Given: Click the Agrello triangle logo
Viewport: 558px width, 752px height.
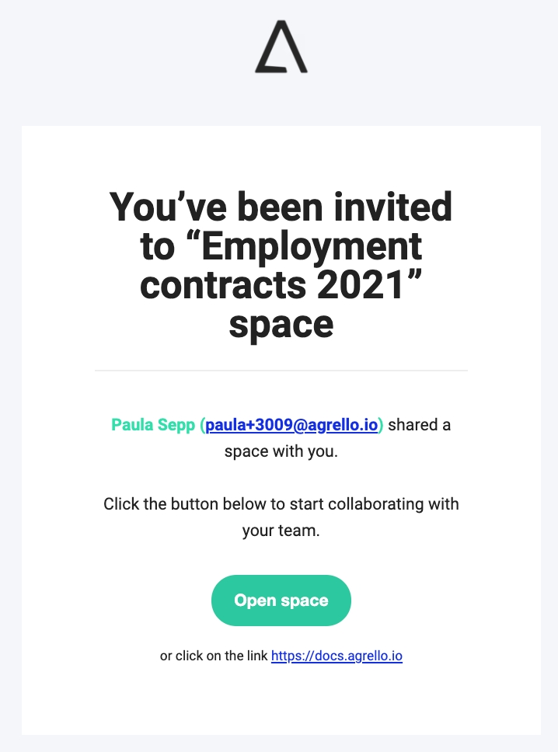Looking at the screenshot, I should pos(281,48).
